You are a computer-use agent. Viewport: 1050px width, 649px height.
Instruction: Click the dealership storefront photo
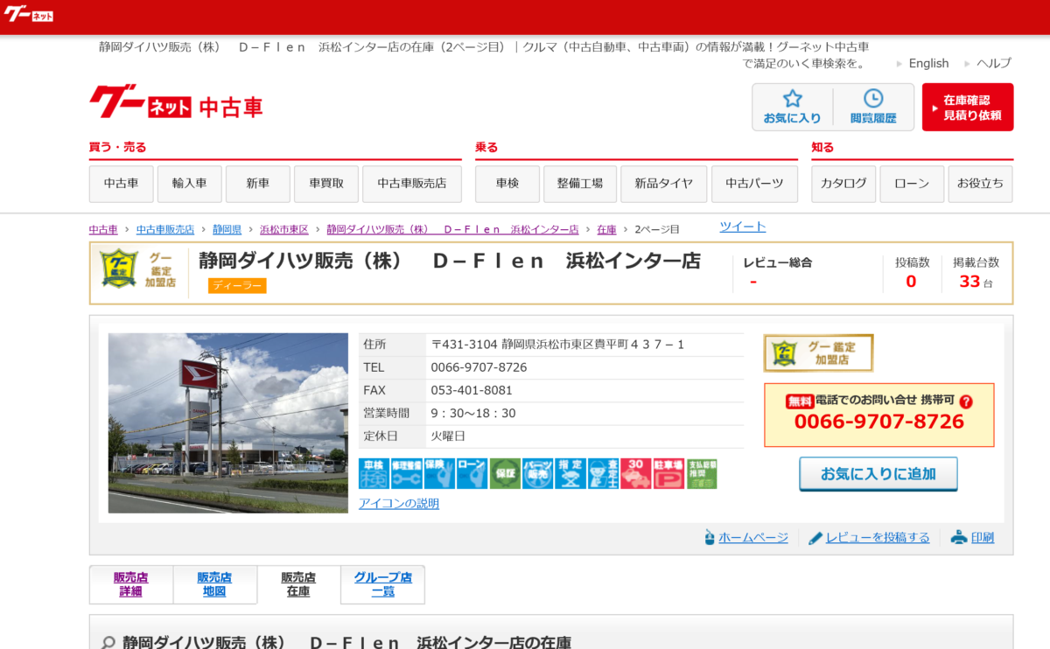227,422
